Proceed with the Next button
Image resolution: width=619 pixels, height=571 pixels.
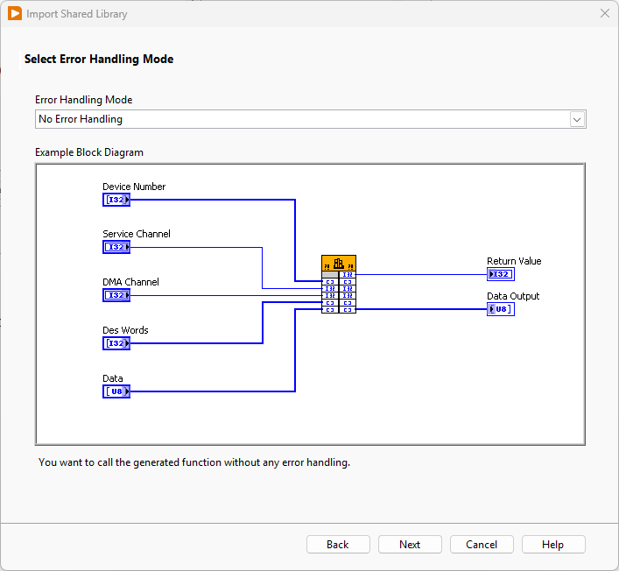pyautogui.click(x=410, y=545)
